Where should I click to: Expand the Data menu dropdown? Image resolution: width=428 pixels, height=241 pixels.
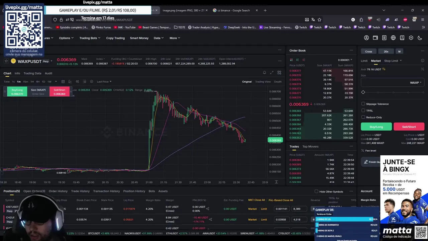point(158,38)
